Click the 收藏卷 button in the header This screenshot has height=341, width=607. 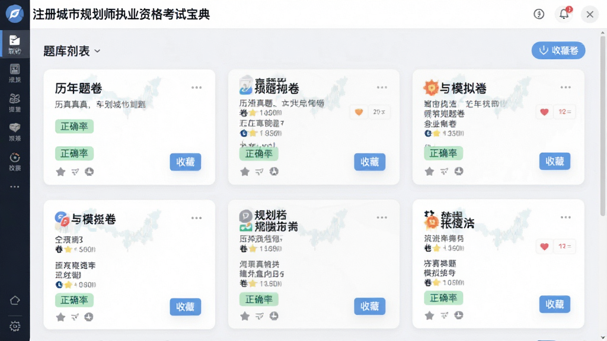(x=558, y=50)
